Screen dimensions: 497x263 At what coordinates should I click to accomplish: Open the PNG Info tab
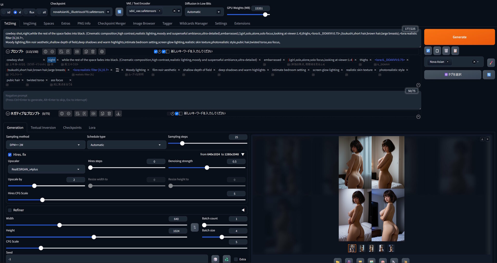click(84, 23)
